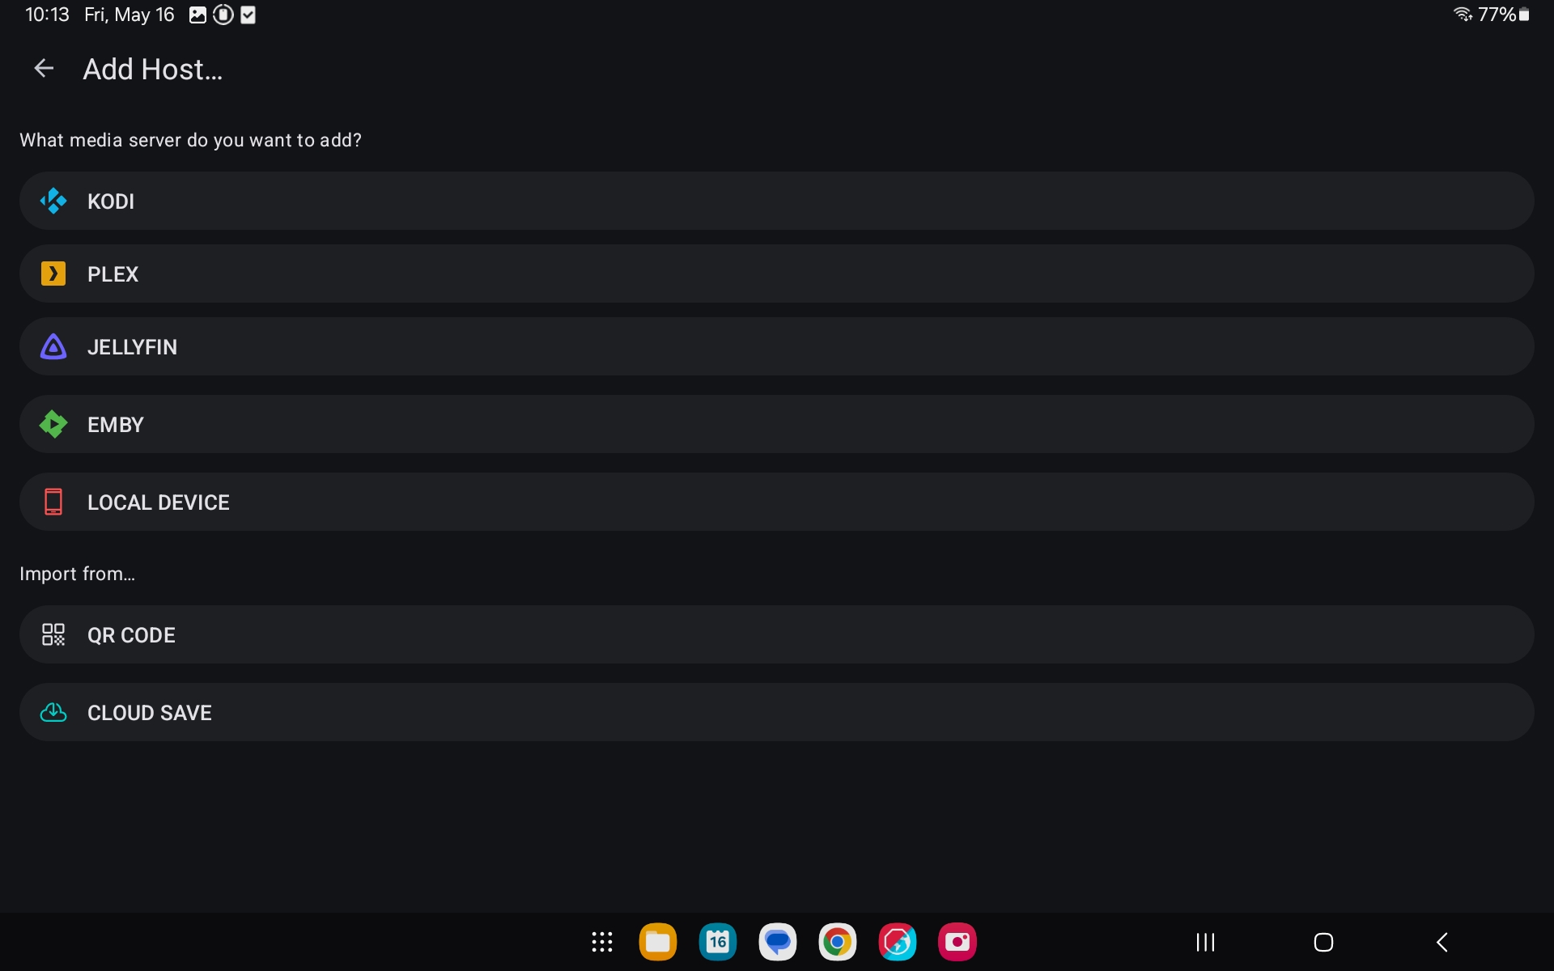Import from CLOUD SAVE
Image resolution: width=1554 pixels, height=971 pixels.
coord(775,712)
